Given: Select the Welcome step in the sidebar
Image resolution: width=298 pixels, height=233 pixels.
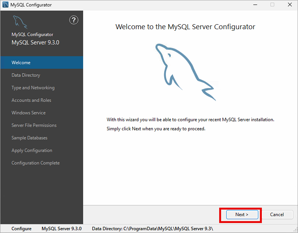Looking at the screenshot, I should pos(42,63).
